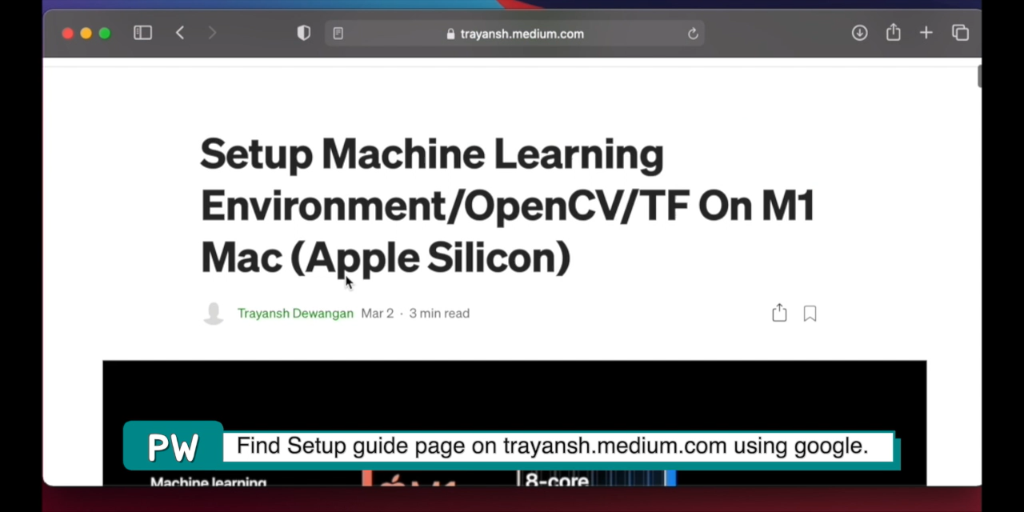Bookmark the article

tap(810, 314)
